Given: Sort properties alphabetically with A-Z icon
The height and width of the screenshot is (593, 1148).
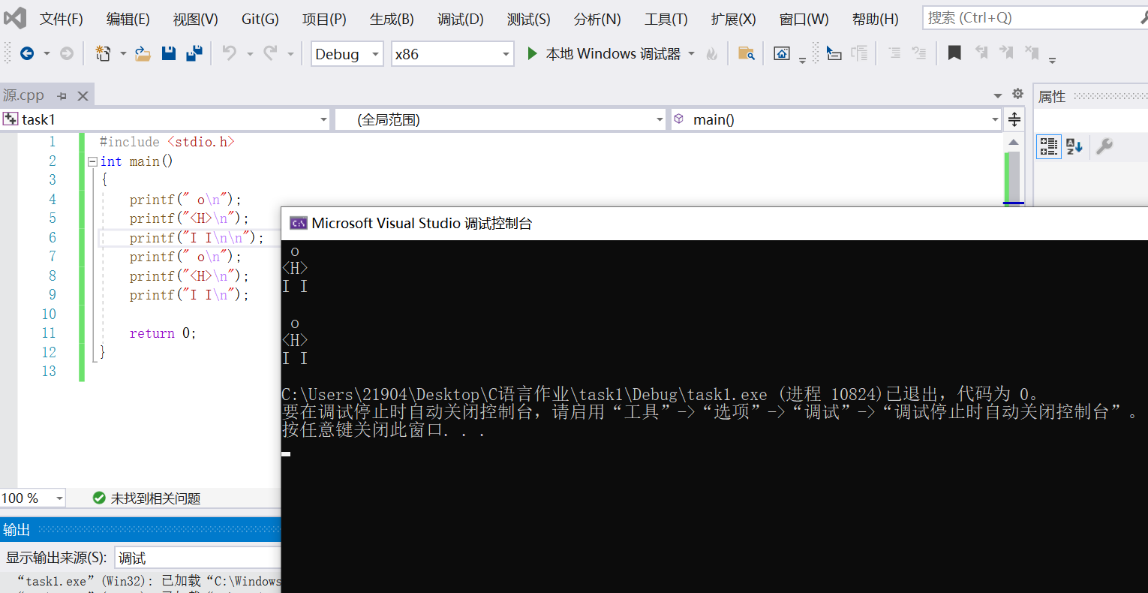Looking at the screenshot, I should click(x=1074, y=146).
